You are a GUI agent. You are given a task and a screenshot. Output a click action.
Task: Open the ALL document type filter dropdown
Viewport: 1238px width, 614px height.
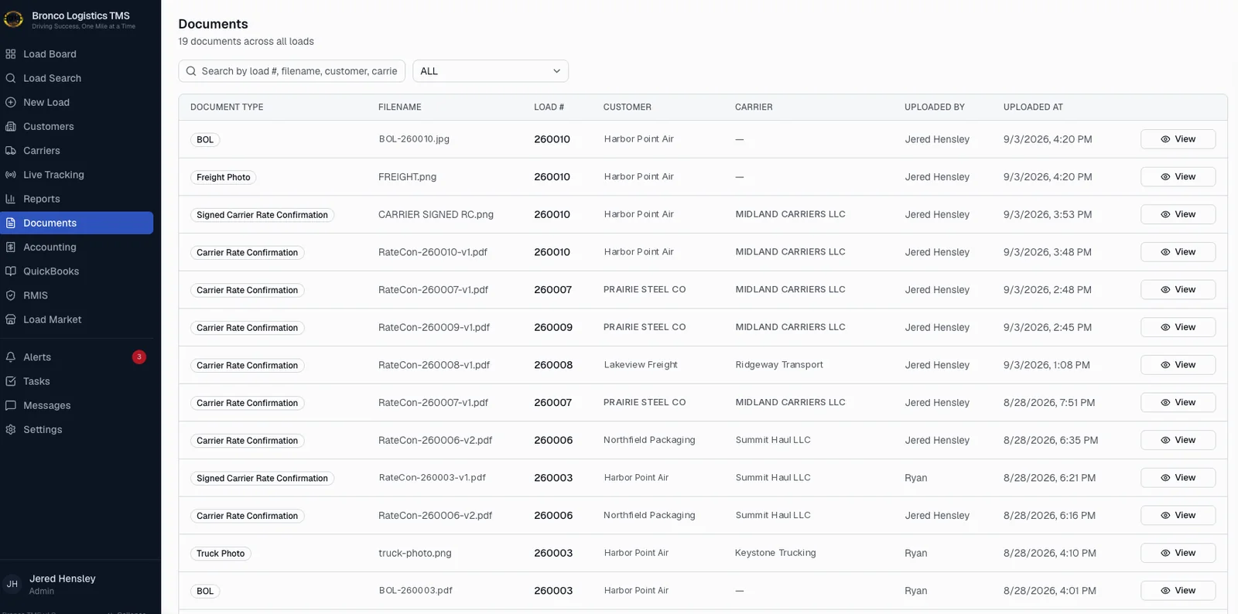point(491,71)
